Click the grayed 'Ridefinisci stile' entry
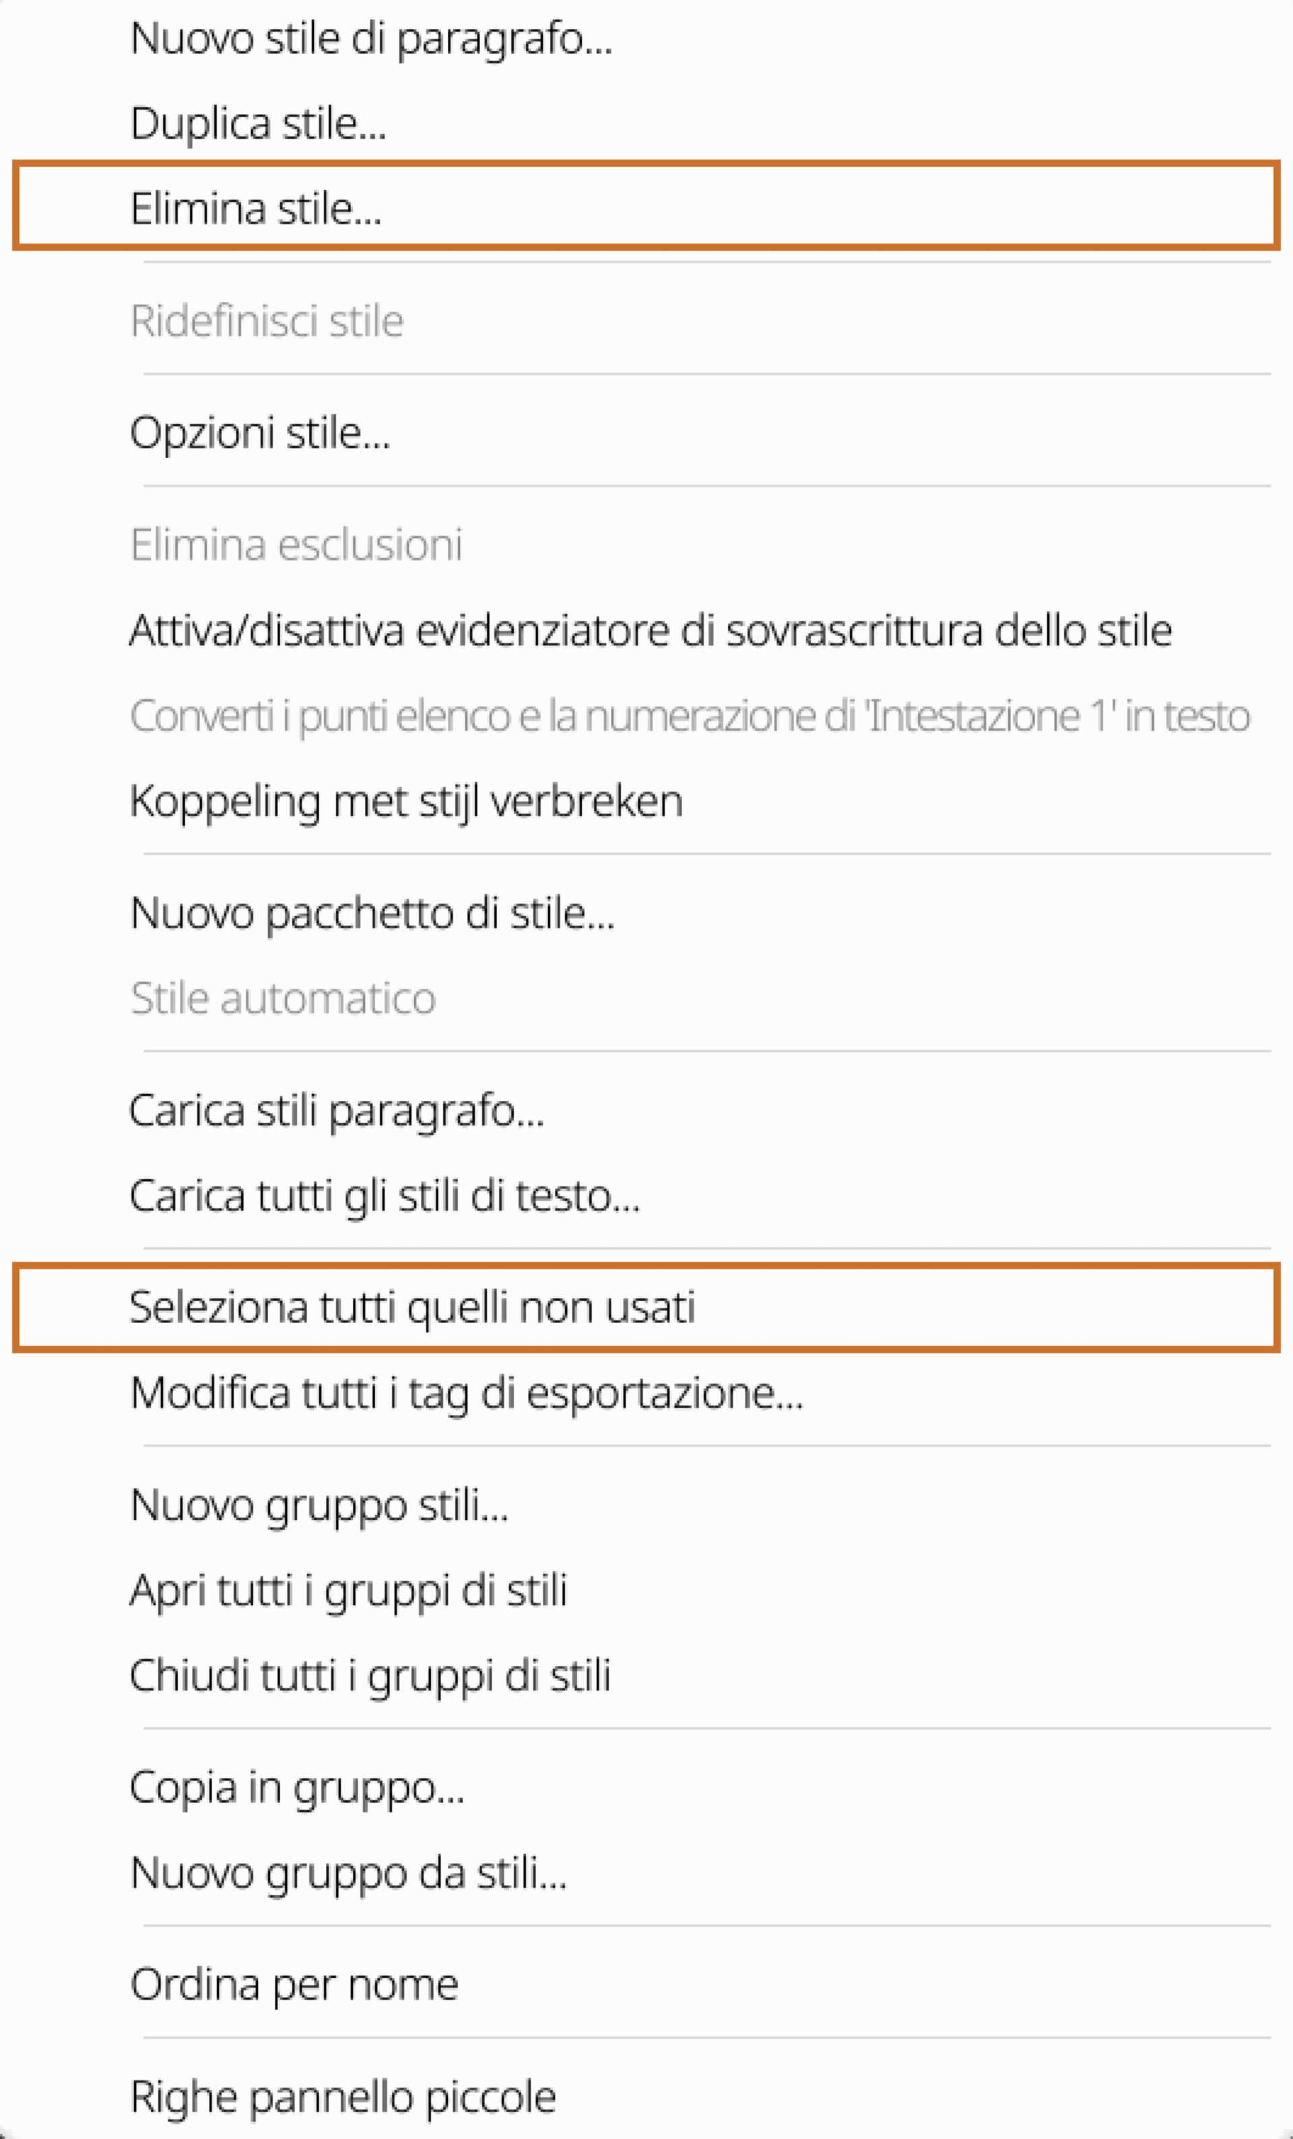The height and width of the screenshot is (2139, 1293). (267, 320)
